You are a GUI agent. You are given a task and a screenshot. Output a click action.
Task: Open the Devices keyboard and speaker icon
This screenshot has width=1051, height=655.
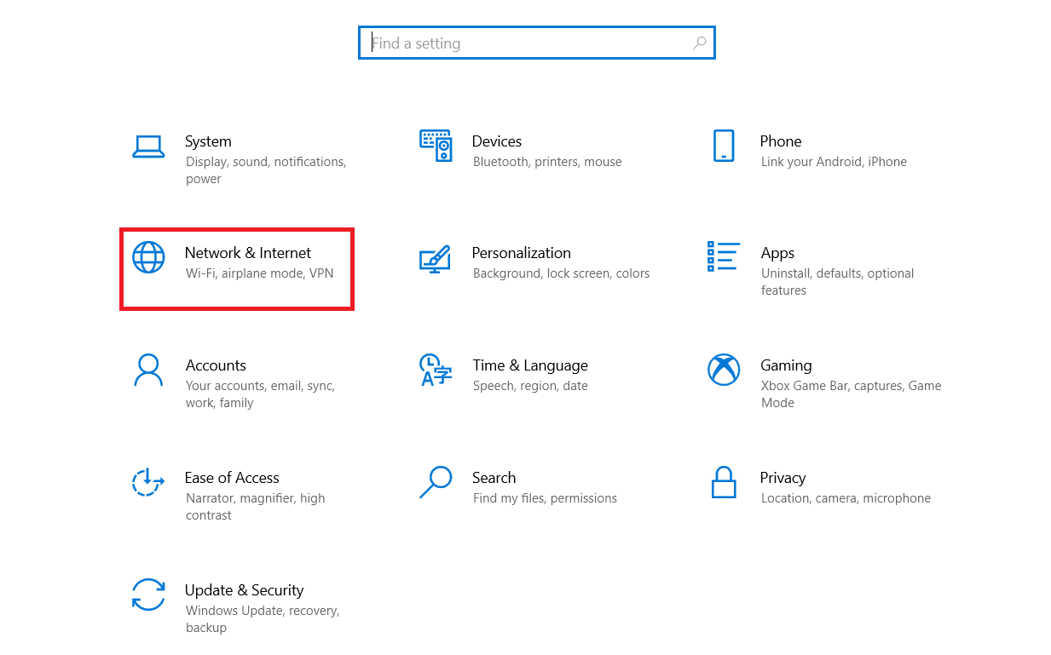436,146
